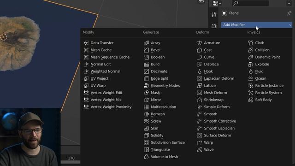Click the Shrinkwrap modifier icon
Screen dimensions: 295x166
click(x=200, y=100)
